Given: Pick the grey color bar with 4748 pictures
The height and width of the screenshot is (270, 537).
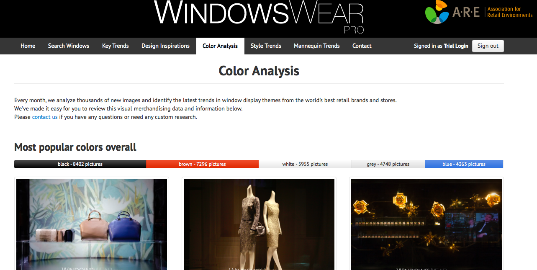Looking at the screenshot, I should pyautogui.click(x=388, y=164).
